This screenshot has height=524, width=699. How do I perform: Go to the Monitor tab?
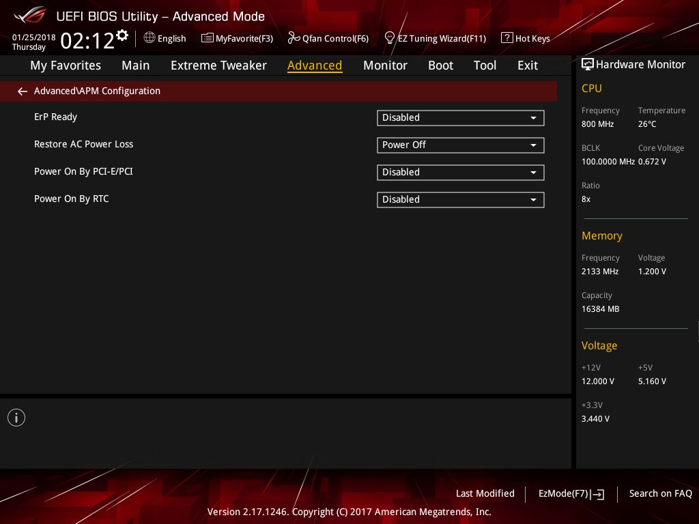click(385, 65)
